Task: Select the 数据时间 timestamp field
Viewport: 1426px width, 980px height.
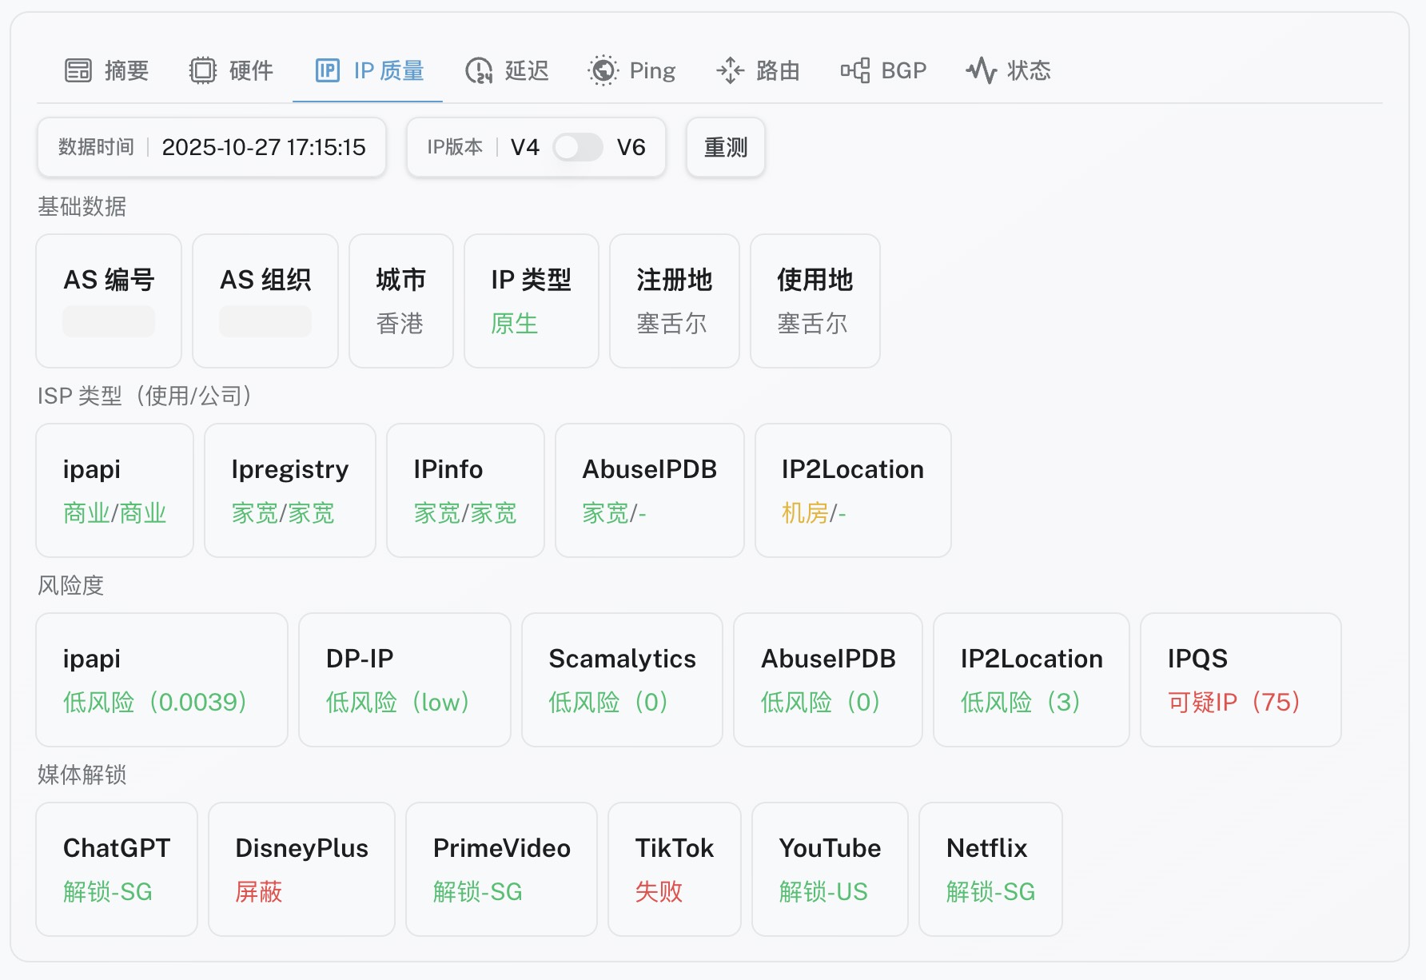Action: tap(211, 147)
